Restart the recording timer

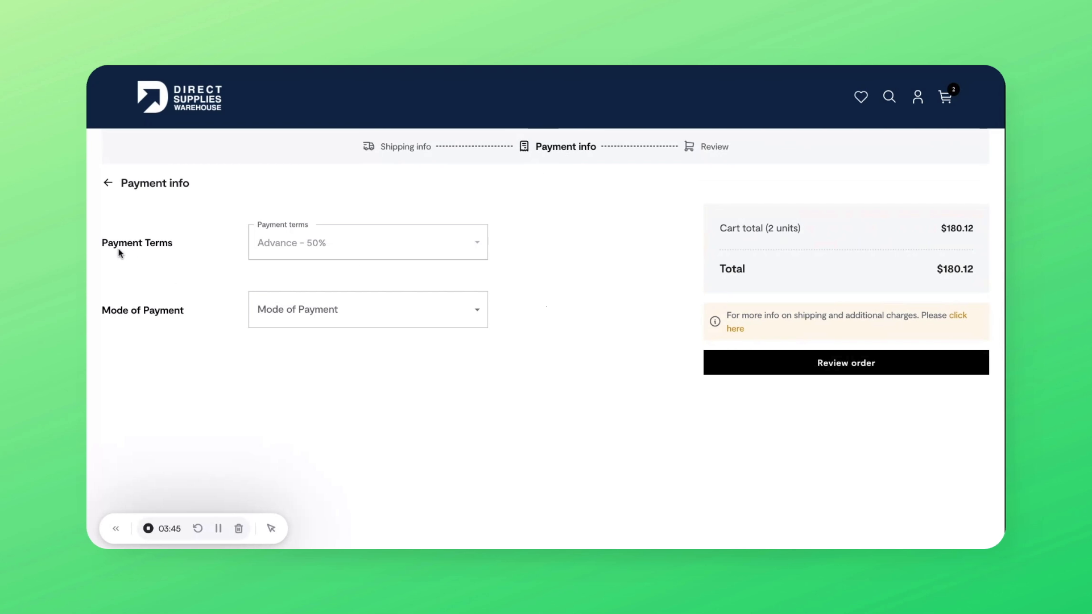(x=197, y=528)
